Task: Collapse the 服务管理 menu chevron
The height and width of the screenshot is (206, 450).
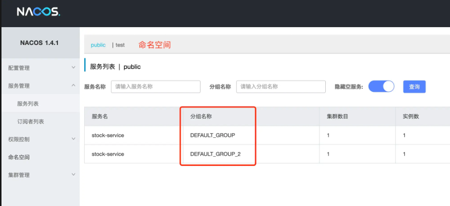Action: 73,85
